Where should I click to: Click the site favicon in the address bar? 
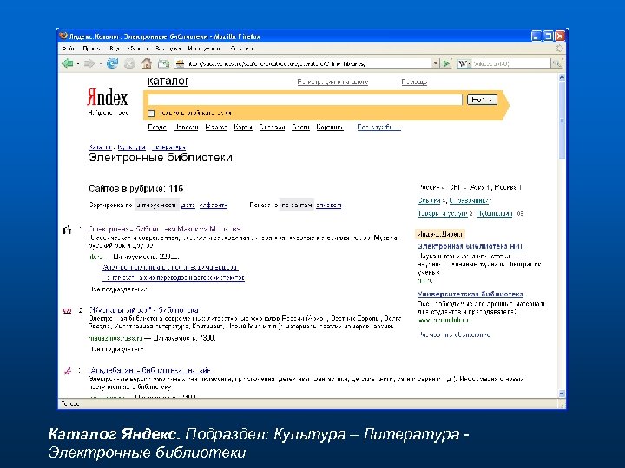pos(181,63)
